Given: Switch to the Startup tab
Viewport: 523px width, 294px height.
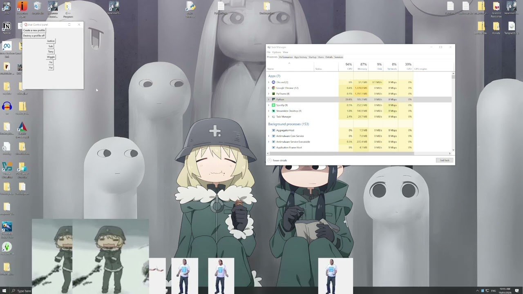Looking at the screenshot, I should coord(313,57).
